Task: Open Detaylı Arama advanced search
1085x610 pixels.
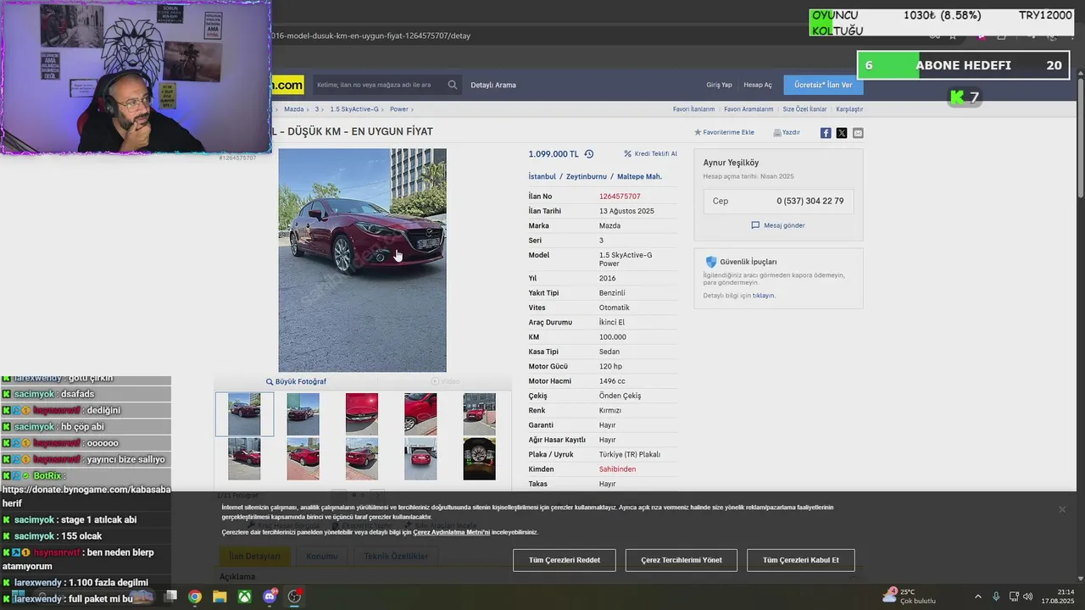Action: click(493, 85)
